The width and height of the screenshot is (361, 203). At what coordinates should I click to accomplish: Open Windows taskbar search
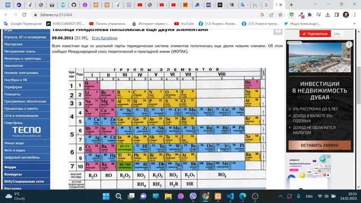[118, 196]
